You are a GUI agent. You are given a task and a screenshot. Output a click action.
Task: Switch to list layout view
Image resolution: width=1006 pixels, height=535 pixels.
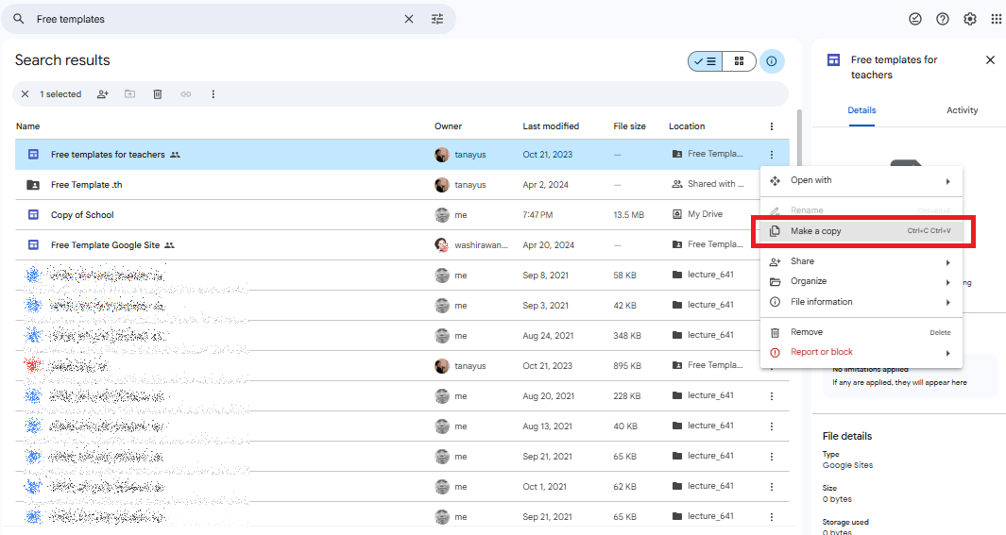(706, 61)
